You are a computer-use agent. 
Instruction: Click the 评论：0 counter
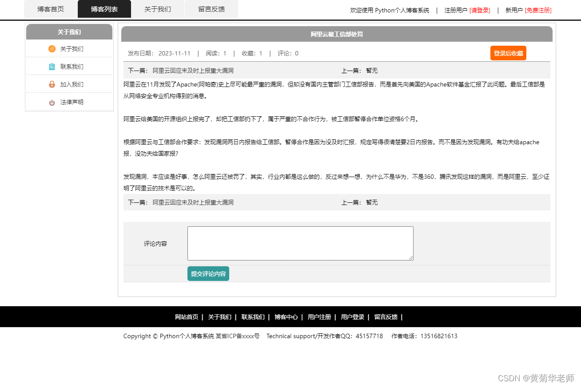[x=288, y=53]
